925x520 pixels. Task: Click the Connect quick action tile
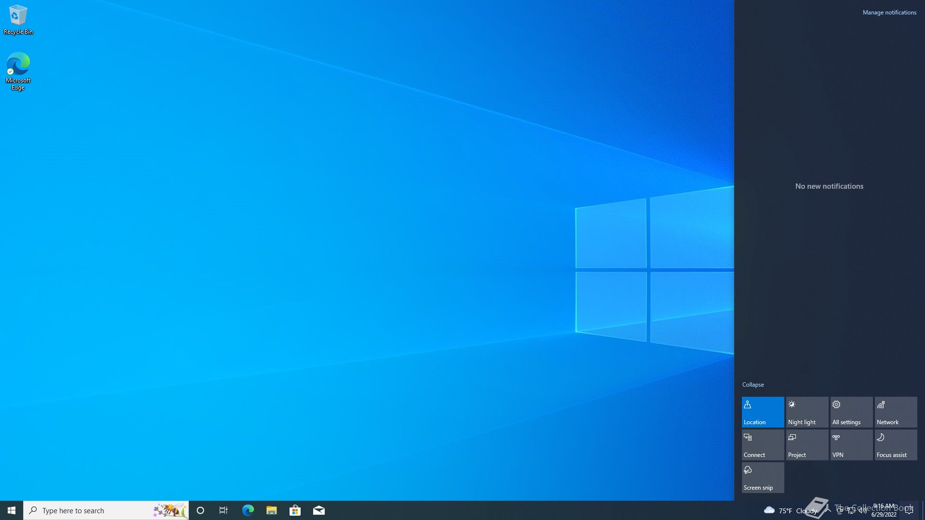point(763,444)
